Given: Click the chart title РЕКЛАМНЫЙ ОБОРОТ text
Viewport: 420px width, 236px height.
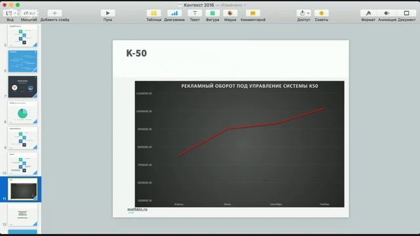Looking at the screenshot, I should click(x=249, y=86).
